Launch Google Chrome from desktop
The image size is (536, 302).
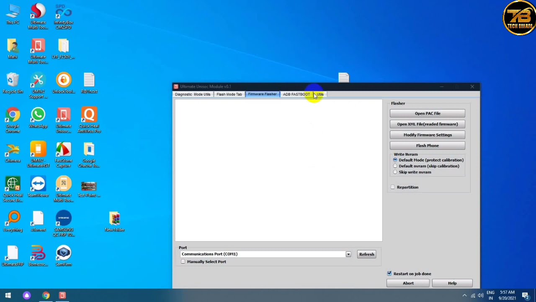coord(13,120)
